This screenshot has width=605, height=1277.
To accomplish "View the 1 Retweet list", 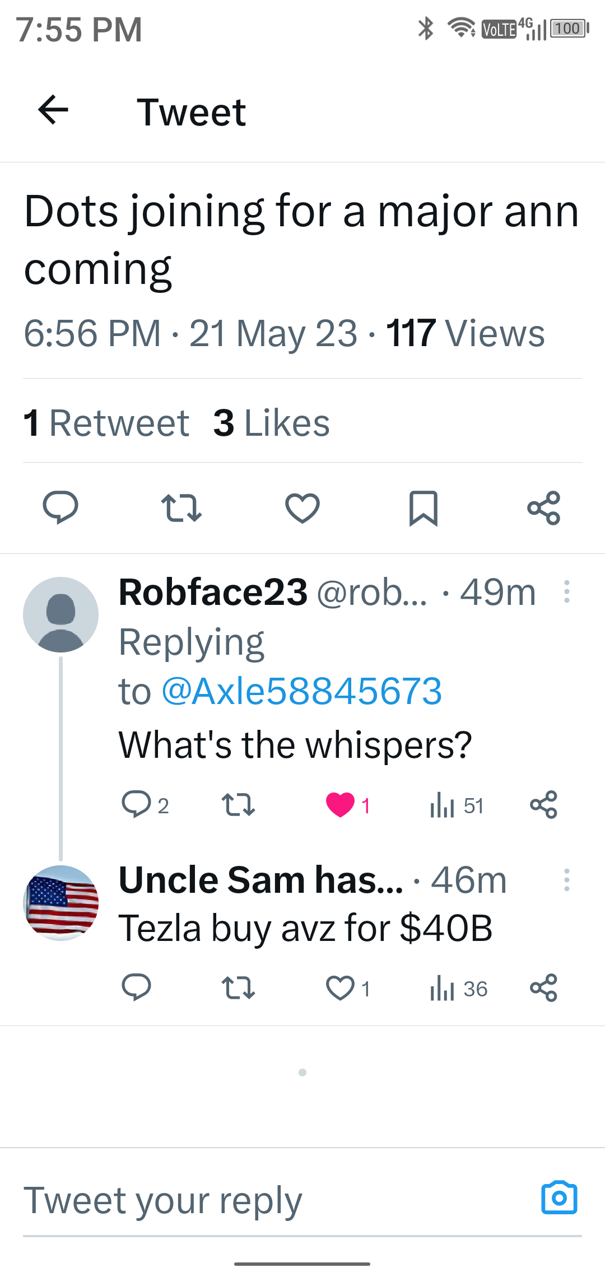I will (x=106, y=423).
